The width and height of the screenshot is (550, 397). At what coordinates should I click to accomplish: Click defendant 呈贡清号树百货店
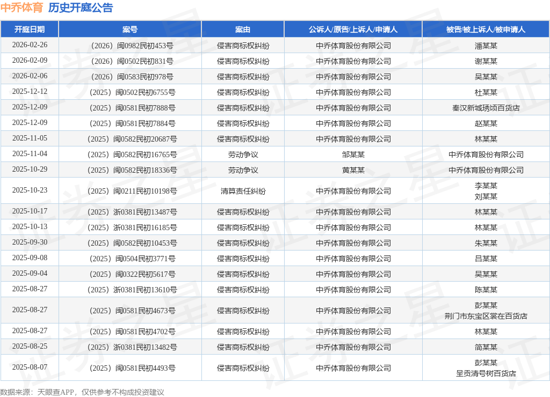(486, 373)
